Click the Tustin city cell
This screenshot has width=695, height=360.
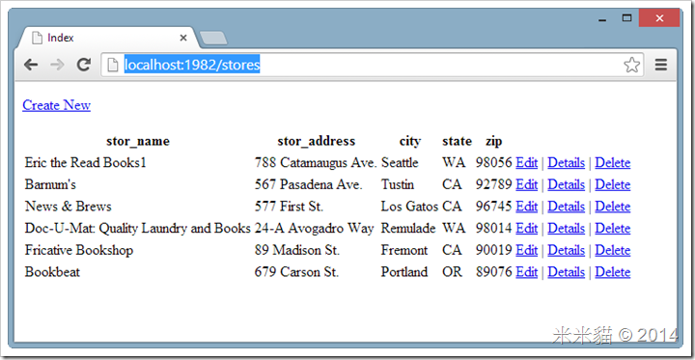click(398, 184)
